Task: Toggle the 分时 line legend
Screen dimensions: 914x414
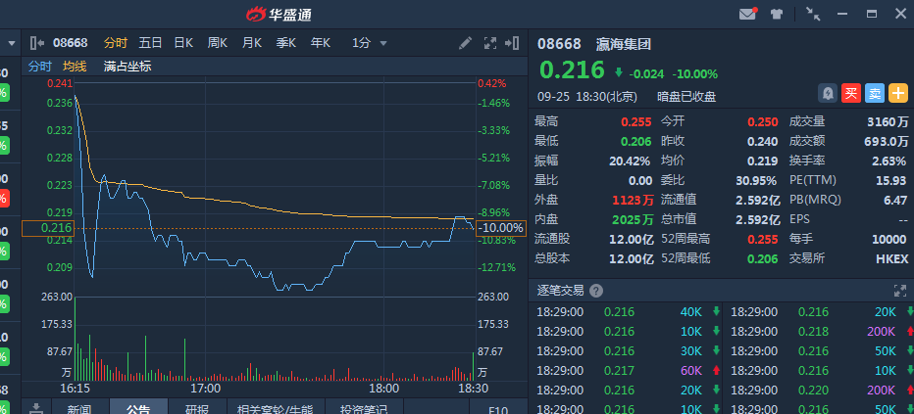Action: (40, 67)
